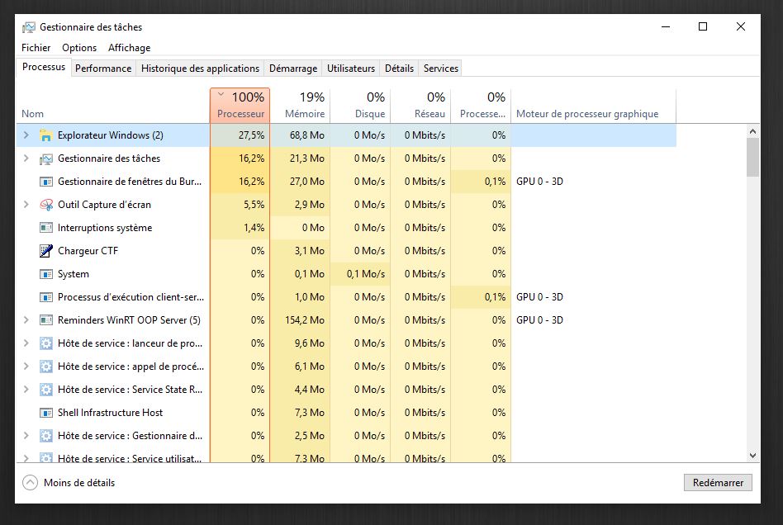Click the Redémarrer button
This screenshot has width=783, height=525.
[718, 483]
